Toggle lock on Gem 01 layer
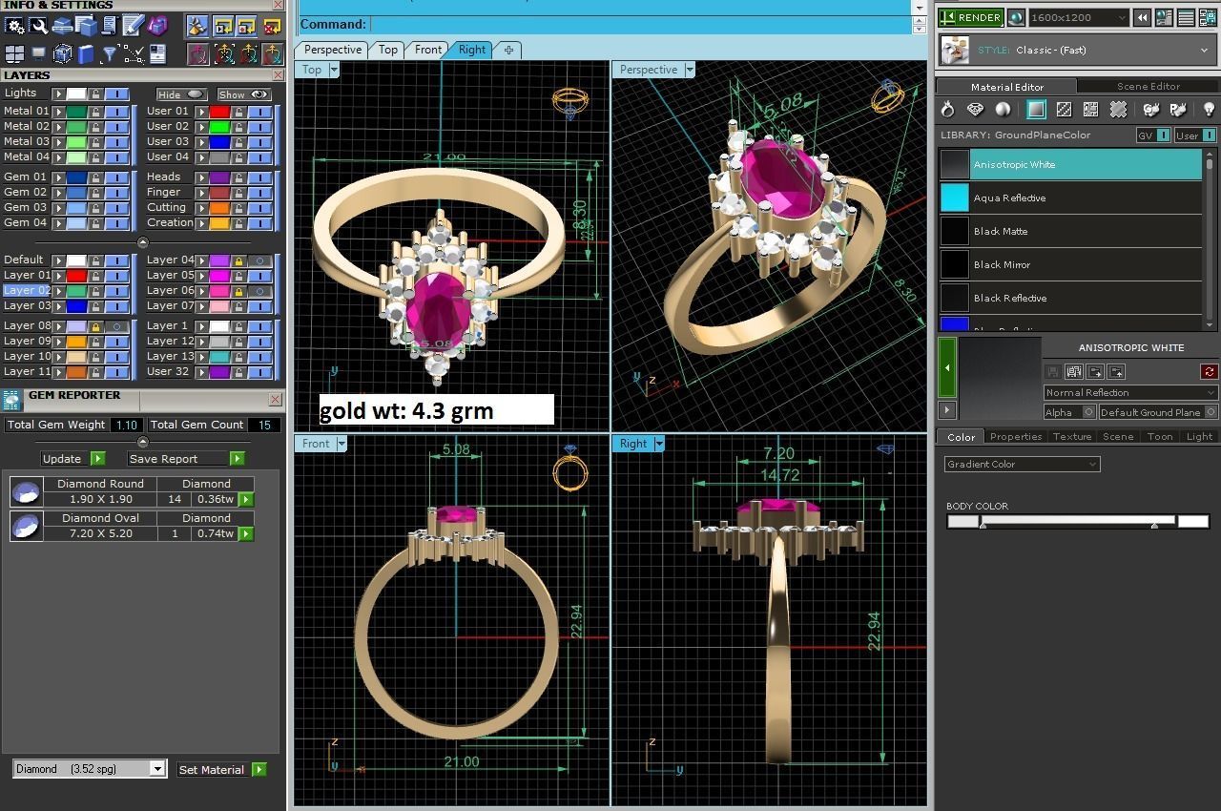 [95, 177]
